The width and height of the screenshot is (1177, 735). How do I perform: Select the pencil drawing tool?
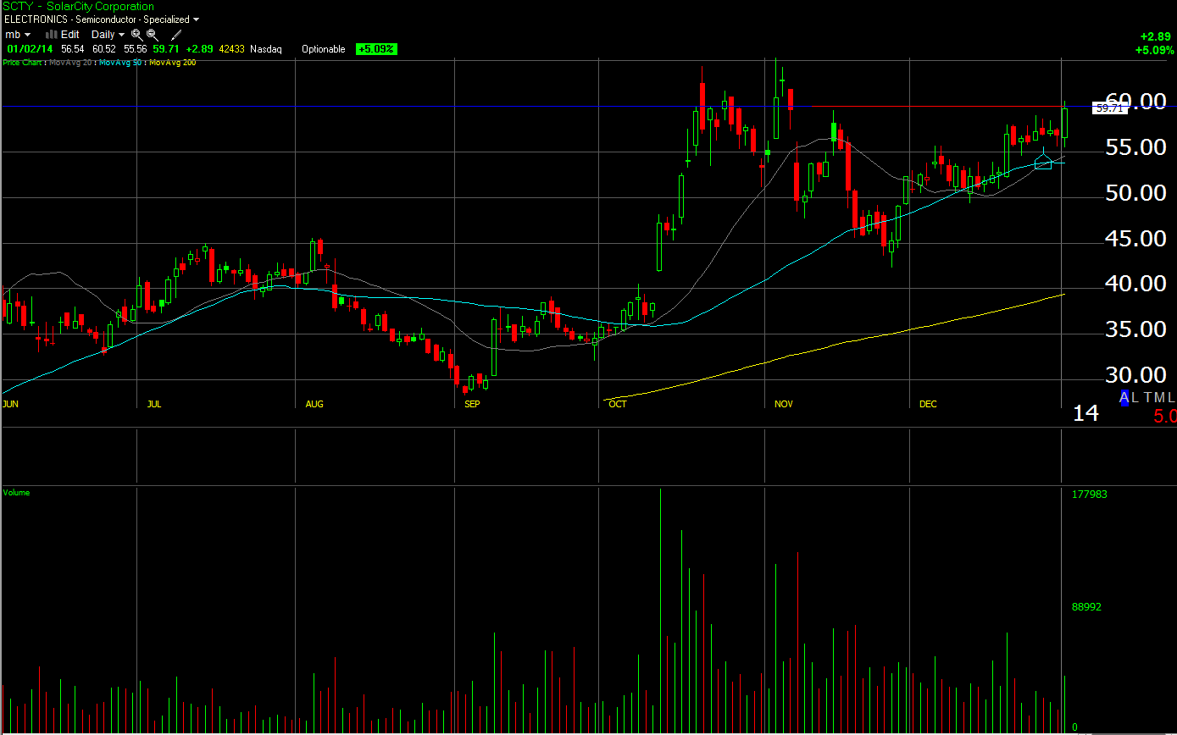click(x=176, y=35)
